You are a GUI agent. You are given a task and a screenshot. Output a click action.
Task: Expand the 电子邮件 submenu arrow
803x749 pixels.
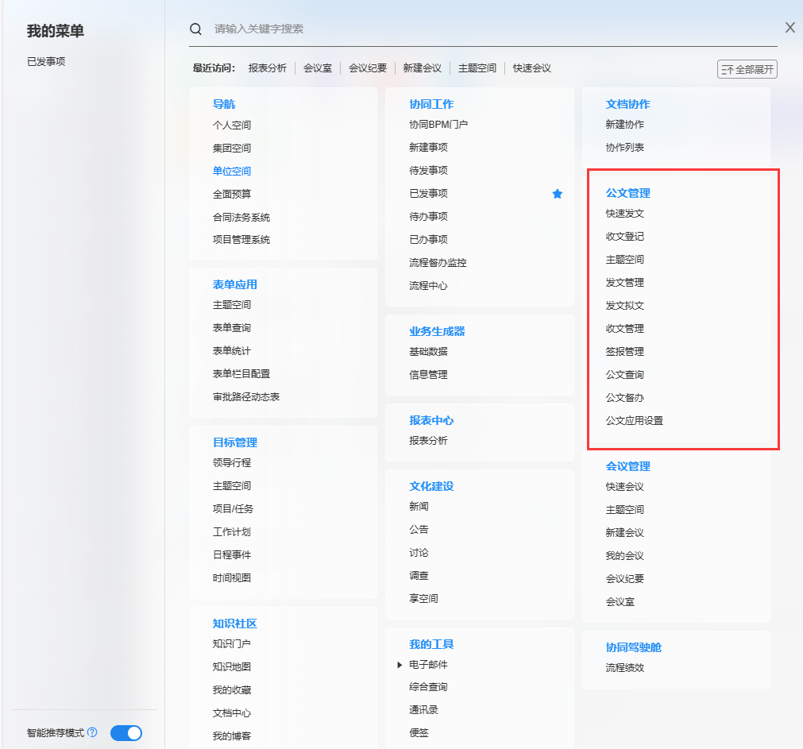tap(400, 665)
